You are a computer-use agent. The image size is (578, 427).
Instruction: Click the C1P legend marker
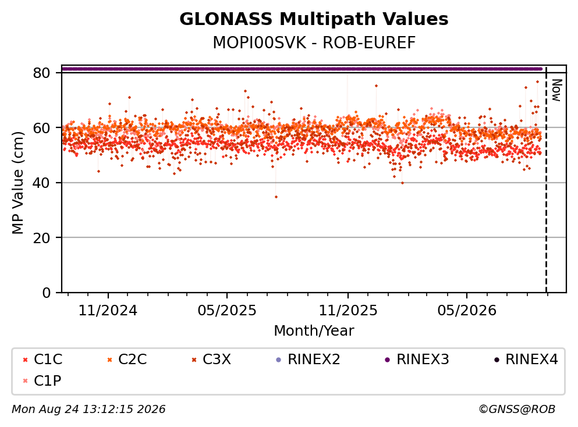coord(25,381)
